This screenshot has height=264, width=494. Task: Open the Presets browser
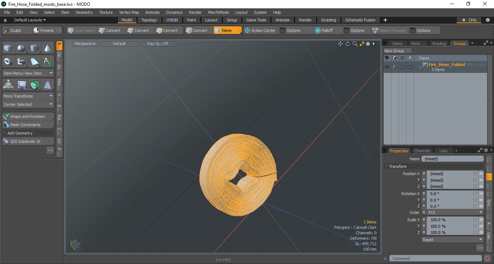point(47,30)
